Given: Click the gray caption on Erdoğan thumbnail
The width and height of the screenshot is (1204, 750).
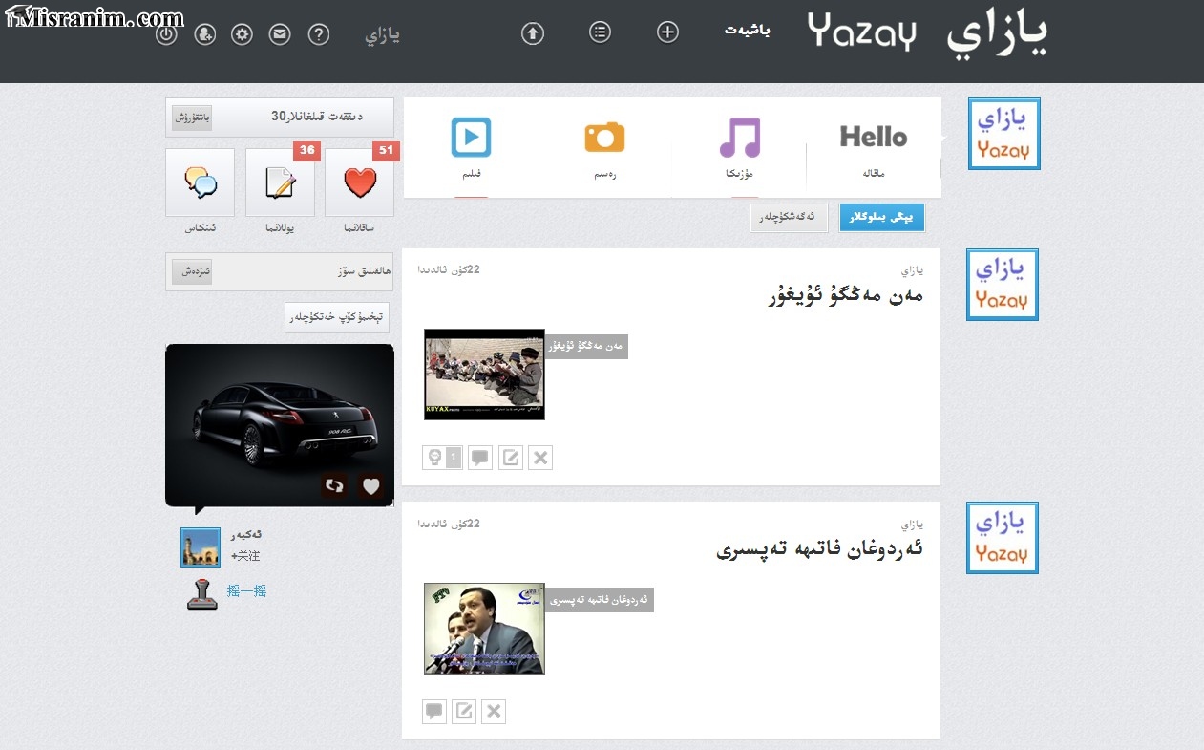Looking at the screenshot, I should [x=600, y=600].
